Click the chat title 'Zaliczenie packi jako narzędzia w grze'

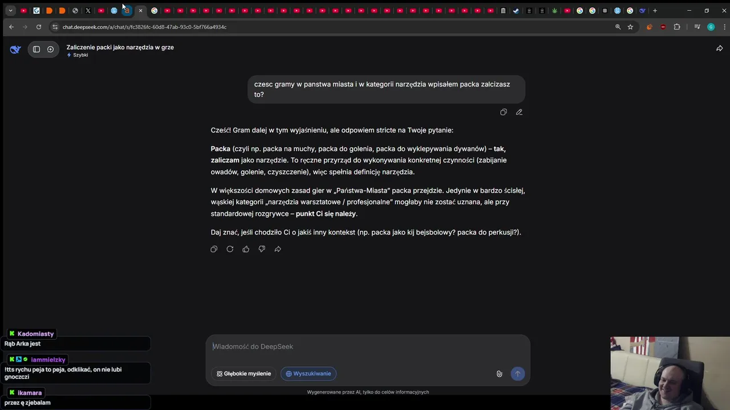point(120,47)
